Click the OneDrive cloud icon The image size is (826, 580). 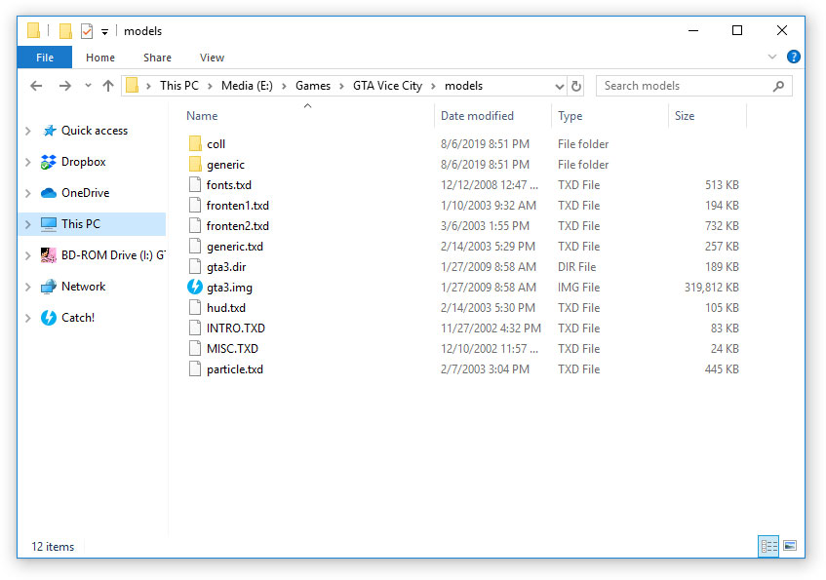(x=49, y=193)
